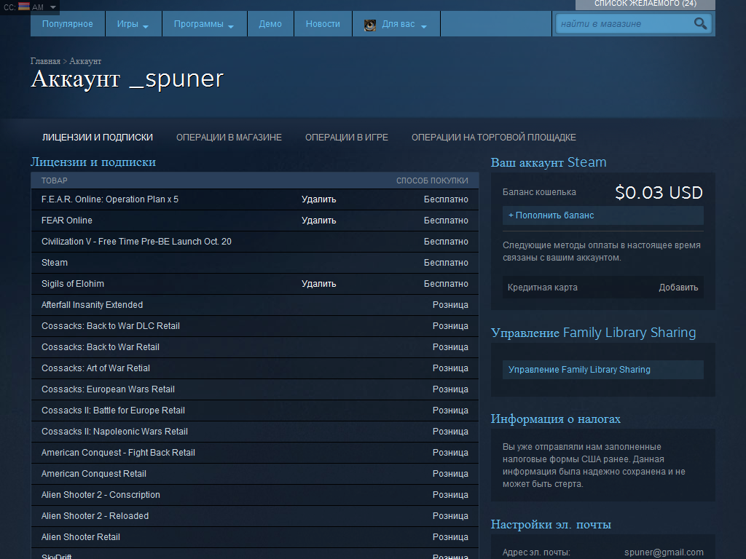Screen dimensions: 746x559
Task: Click Удалить for Sigils of Elohim
Action: [319, 283]
